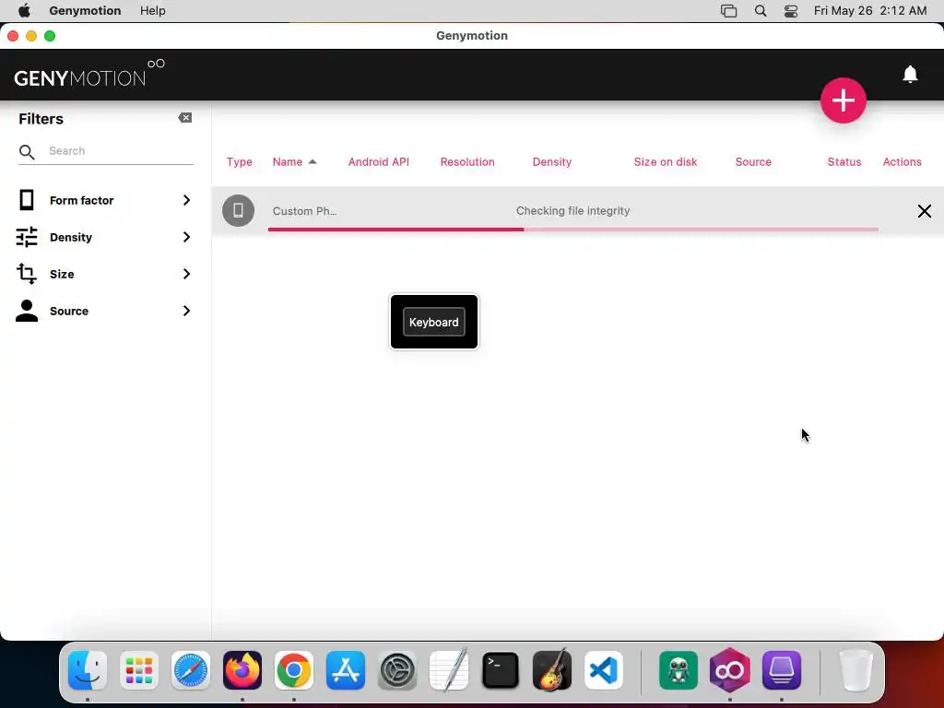Image resolution: width=944 pixels, height=708 pixels.
Task: Click the file integrity progress bar
Action: coord(573,230)
